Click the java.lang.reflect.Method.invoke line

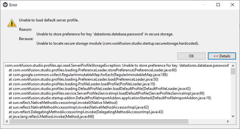(x=51, y=117)
